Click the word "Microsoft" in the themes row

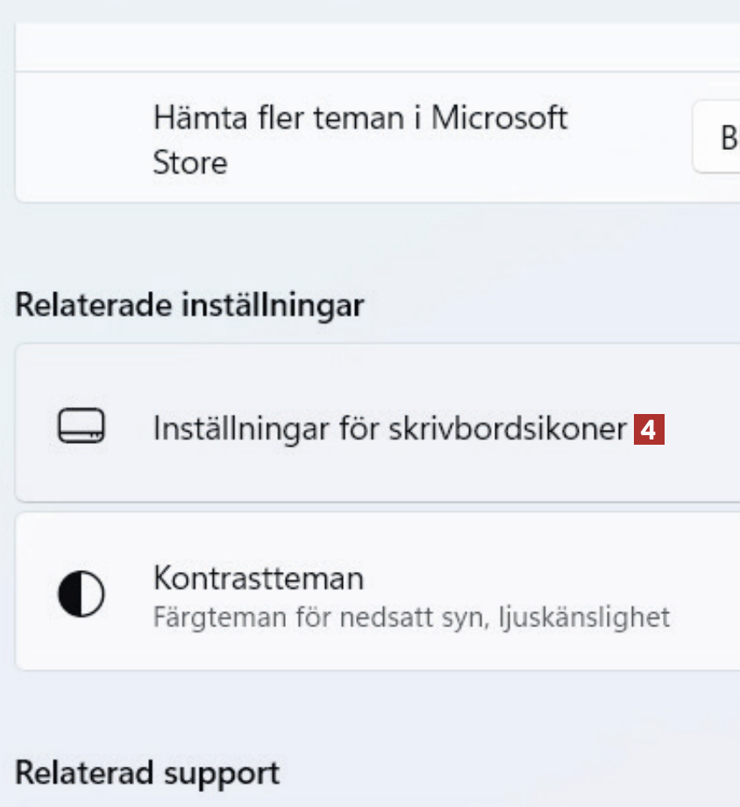[499, 118]
